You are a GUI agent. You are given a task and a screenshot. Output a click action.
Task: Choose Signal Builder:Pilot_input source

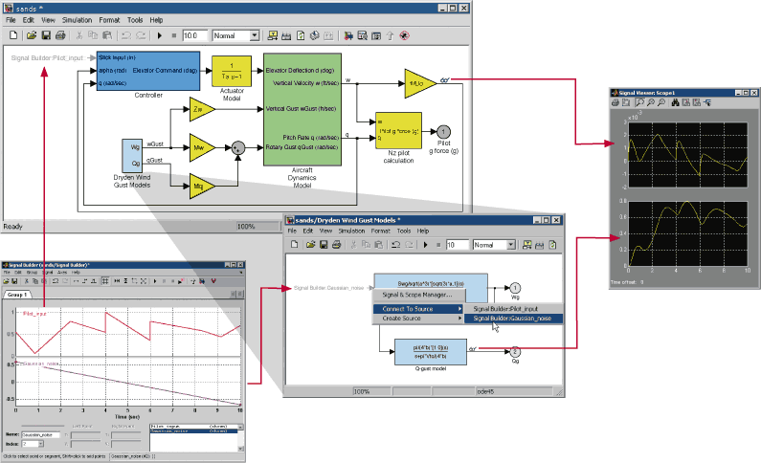pyautogui.click(x=512, y=309)
